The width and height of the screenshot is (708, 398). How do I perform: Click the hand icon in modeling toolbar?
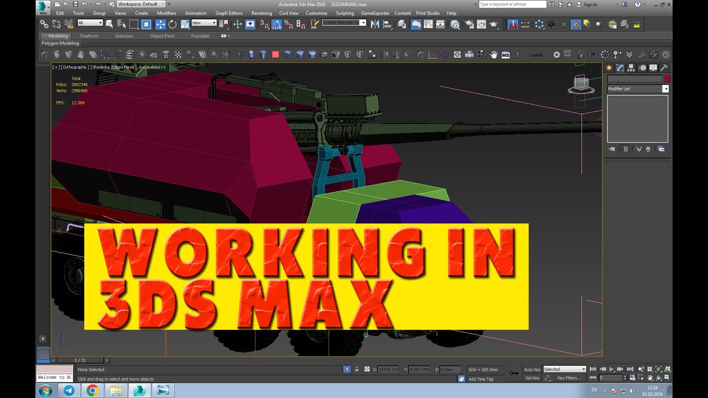(x=494, y=55)
